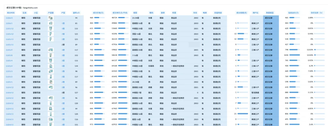Image resolution: width=328 pixels, height=126 pixels.
Task: Click 3室 link in the 2,025/9 row
Action: [x=63, y=50]
